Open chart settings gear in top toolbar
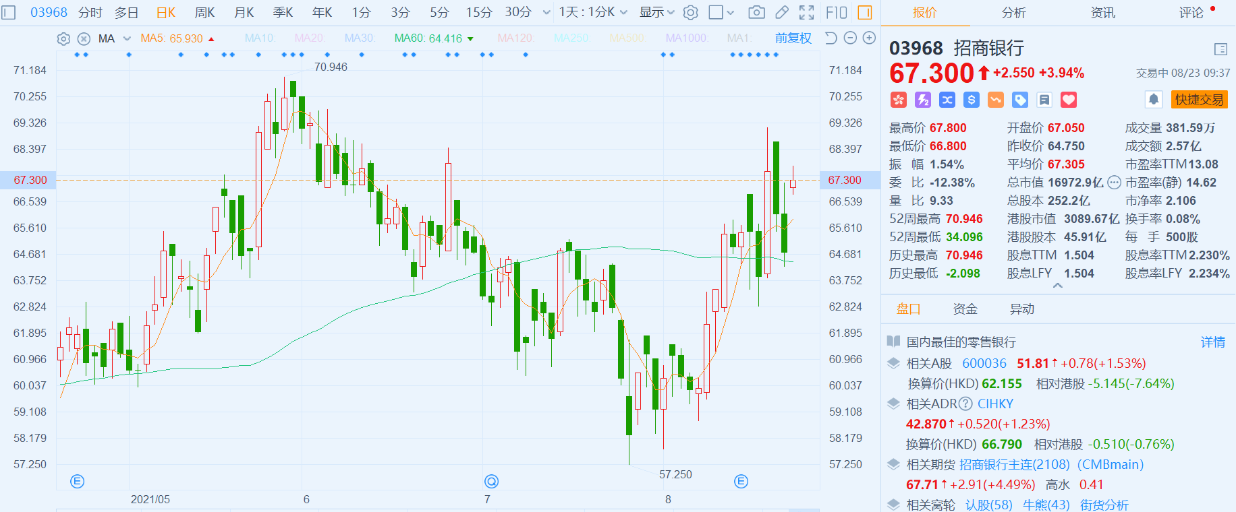The height and width of the screenshot is (512, 1236). [691, 12]
